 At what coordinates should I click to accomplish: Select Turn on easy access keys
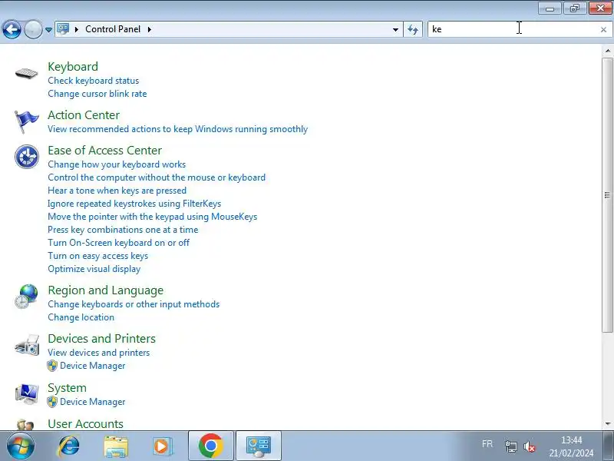[x=98, y=256]
